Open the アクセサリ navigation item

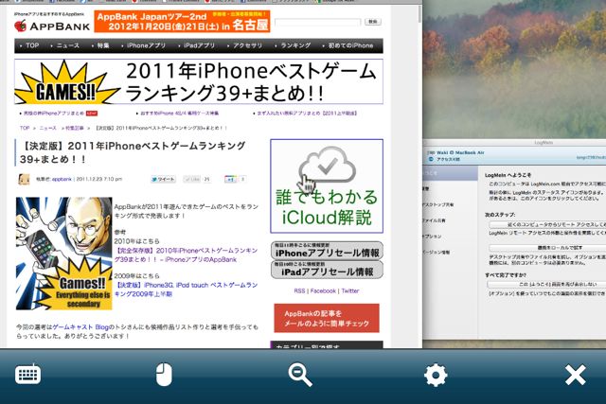[247, 45]
